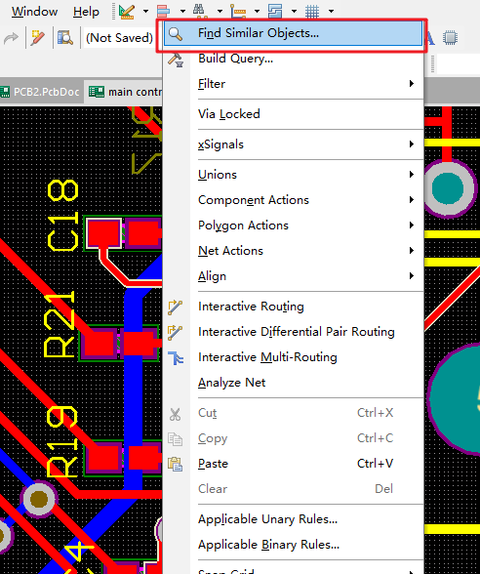Click the Find Similar Objects magnifier icon

(x=176, y=33)
